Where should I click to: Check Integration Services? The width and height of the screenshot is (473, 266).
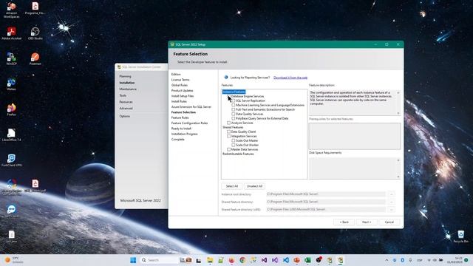pyautogui.click(x=228, y=136)
